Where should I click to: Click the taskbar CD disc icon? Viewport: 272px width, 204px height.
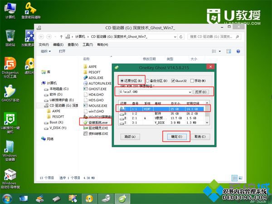89,199
